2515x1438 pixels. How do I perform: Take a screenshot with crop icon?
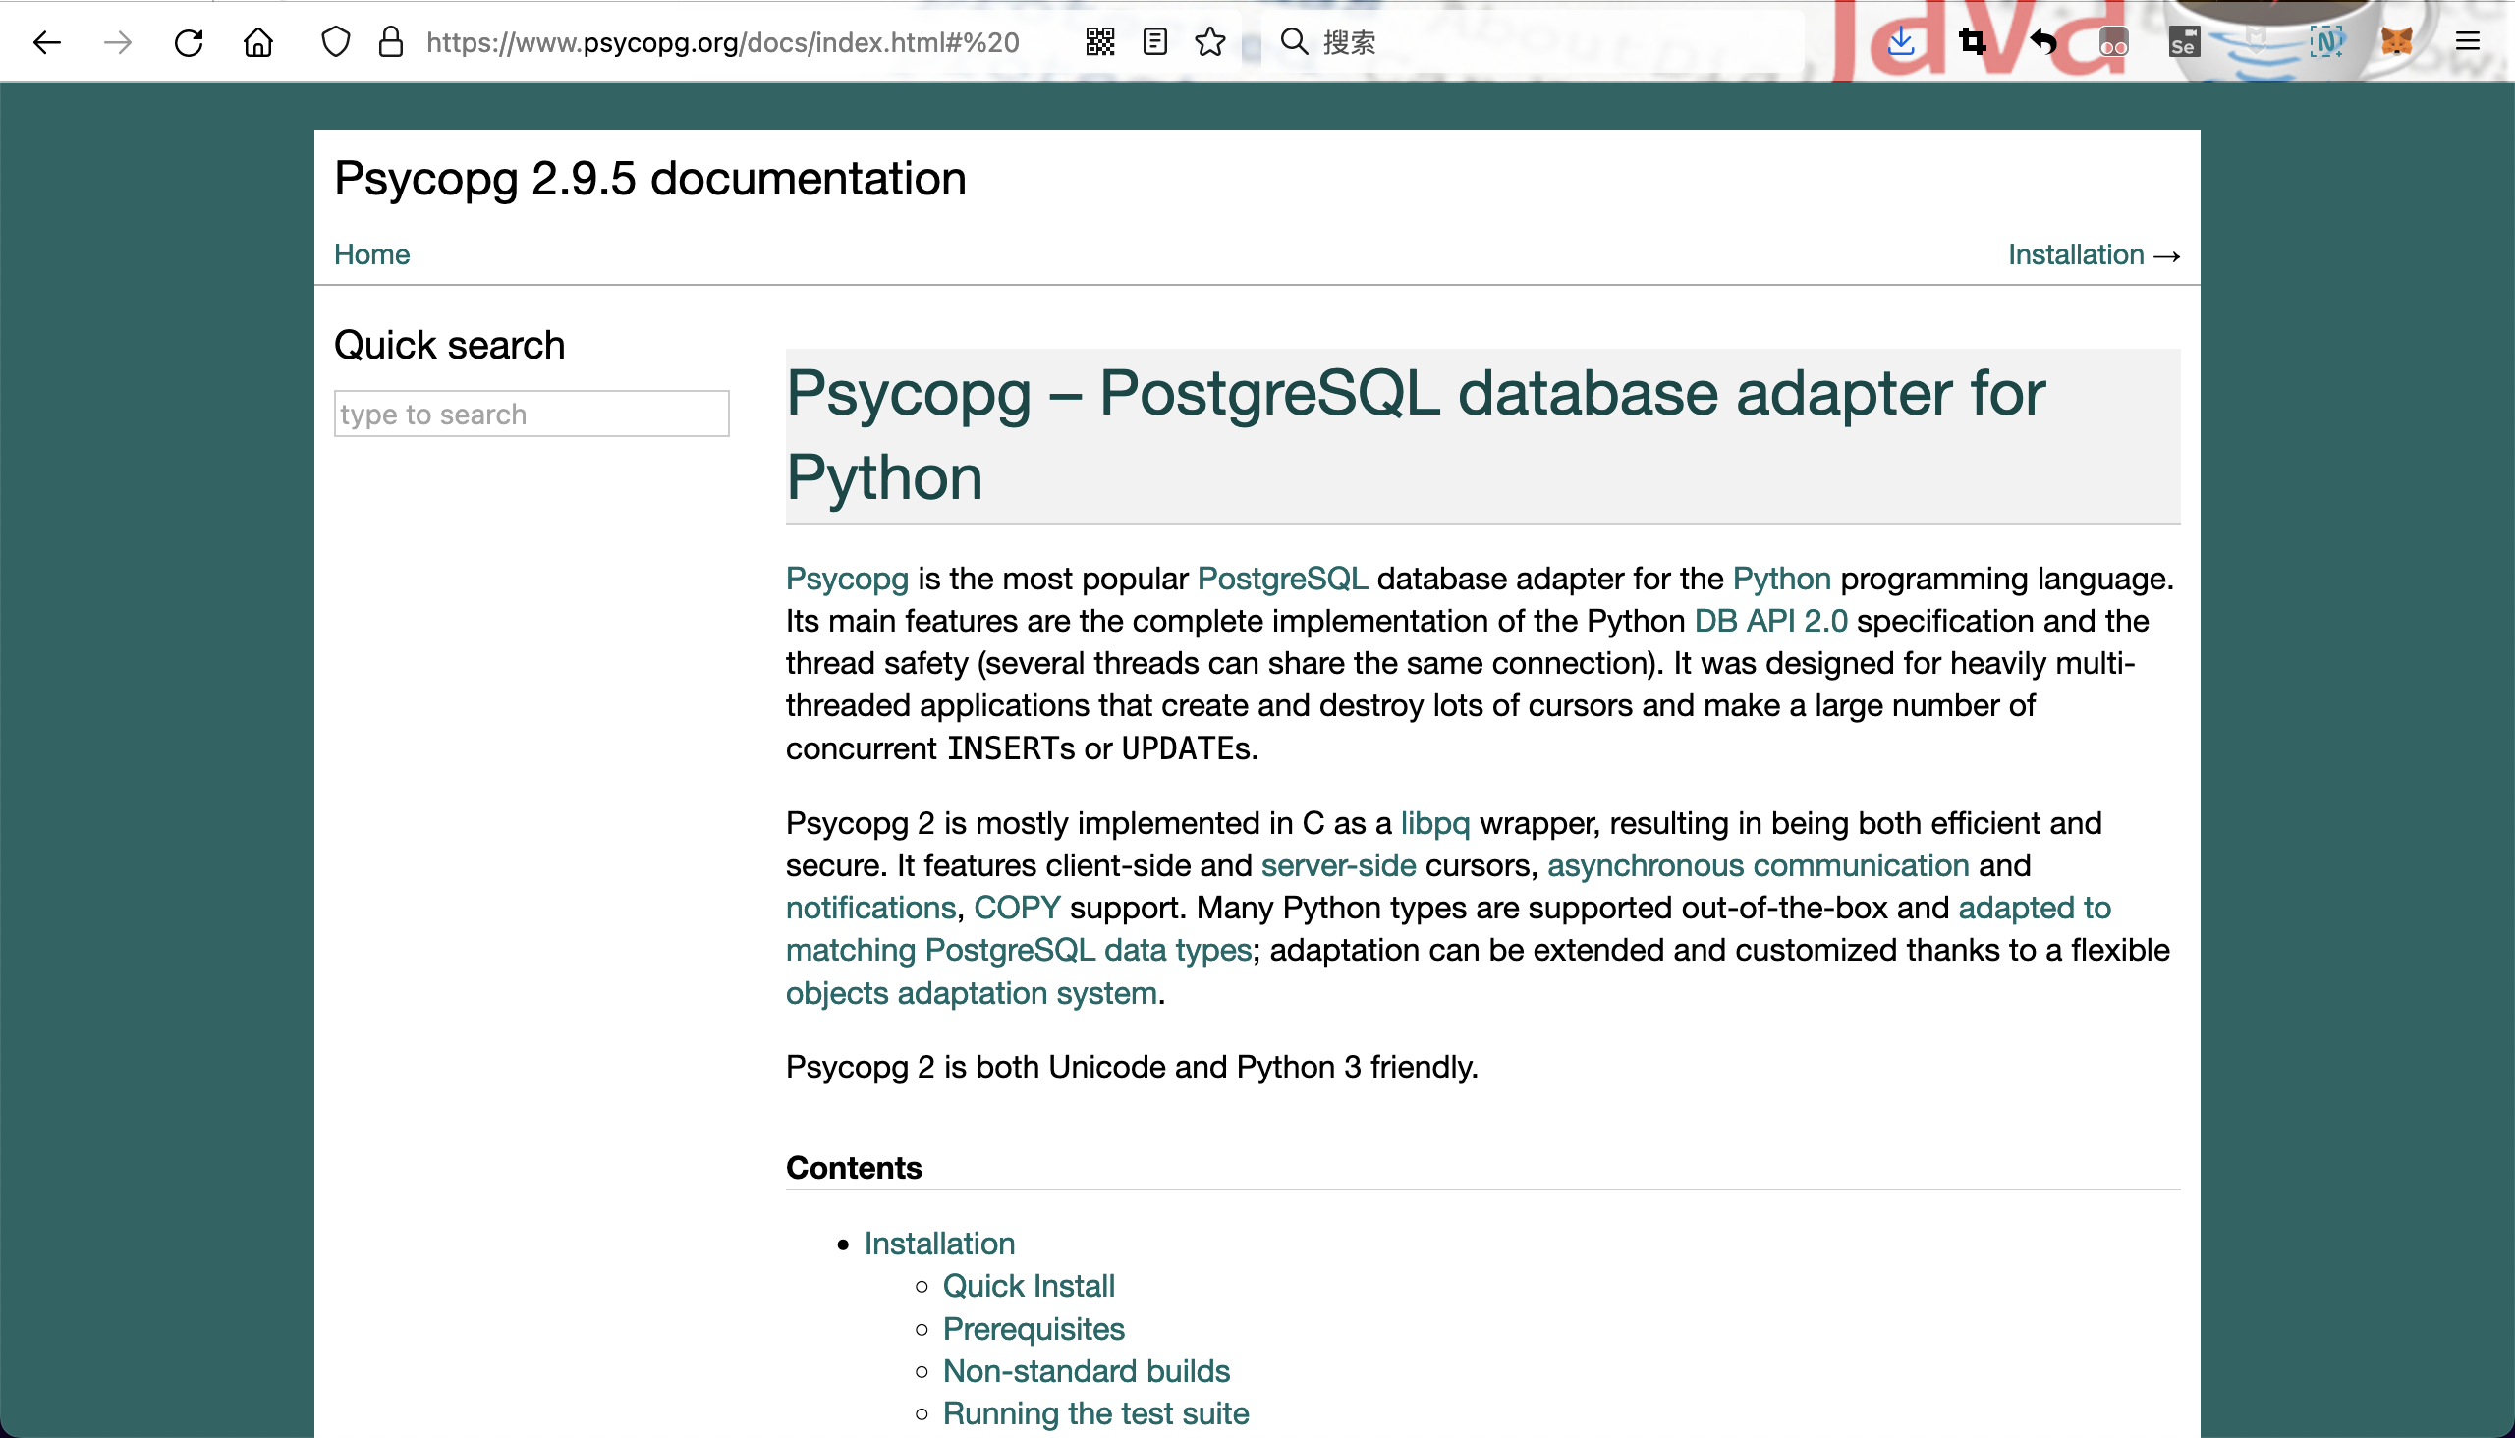1973,42
